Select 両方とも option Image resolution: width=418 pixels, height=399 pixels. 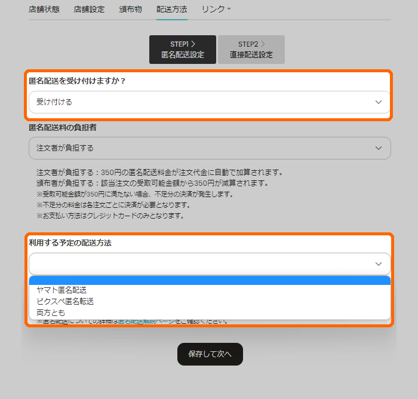pos(51,312)
